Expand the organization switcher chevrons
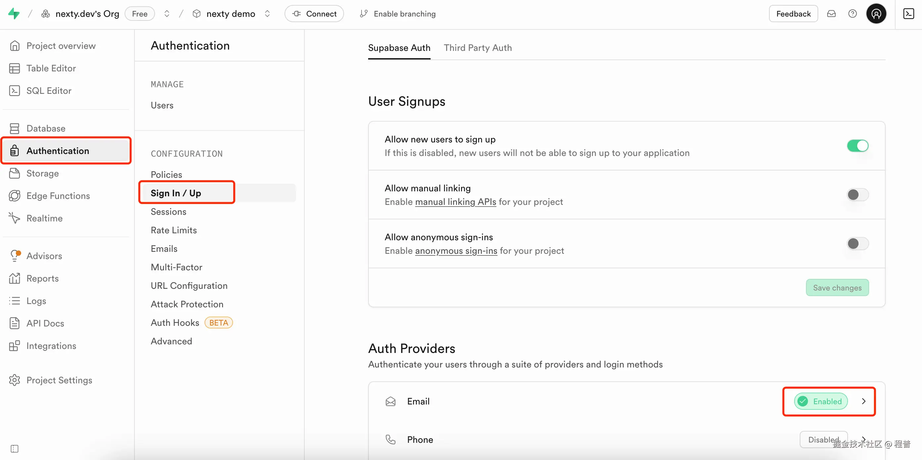Image resolution: width=922 pixels, height=460 pixels. click(x=167, y=14)
